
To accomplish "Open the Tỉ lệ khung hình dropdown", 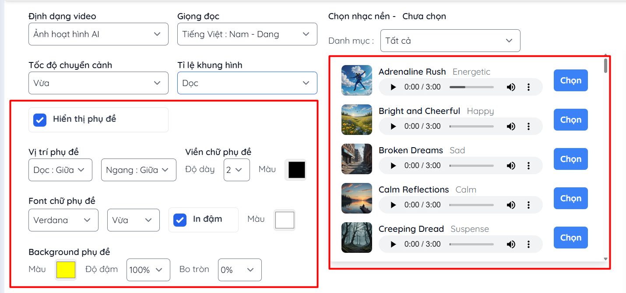I will (x=247, y=83).
